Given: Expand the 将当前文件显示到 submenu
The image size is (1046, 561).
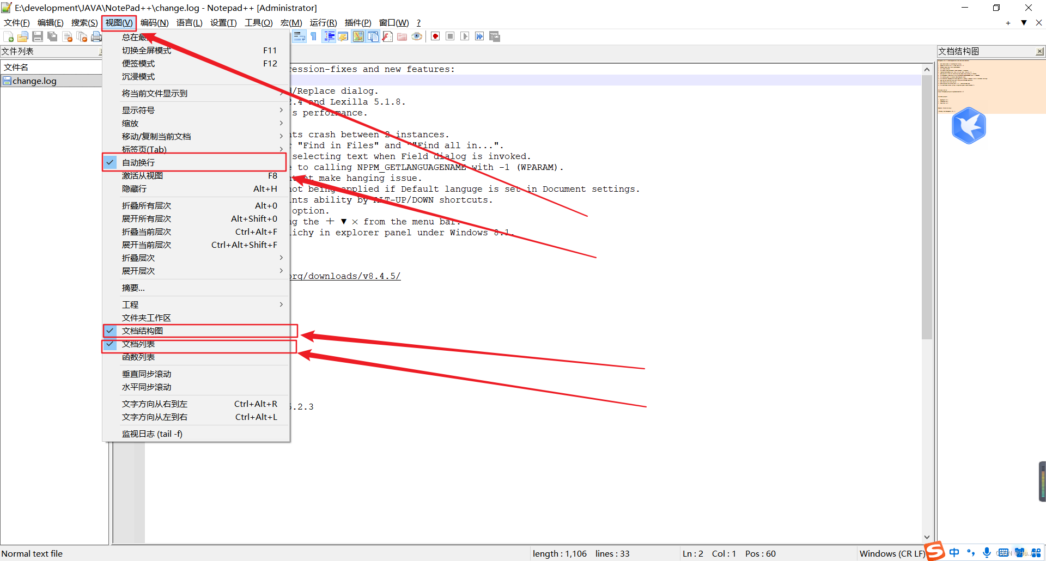Looking at the screenshot, I should (x=196, y=93).
